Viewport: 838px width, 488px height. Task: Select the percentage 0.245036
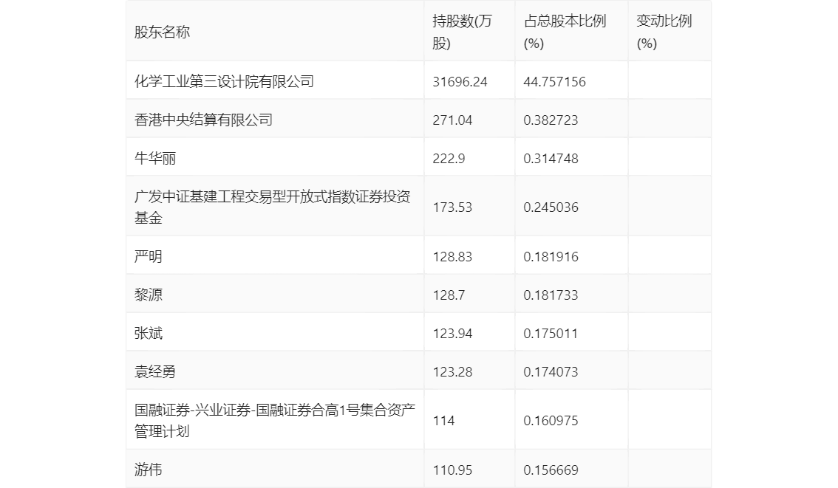click(551, 207)
